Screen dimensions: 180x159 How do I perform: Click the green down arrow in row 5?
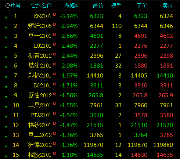(x=6, y=56)
